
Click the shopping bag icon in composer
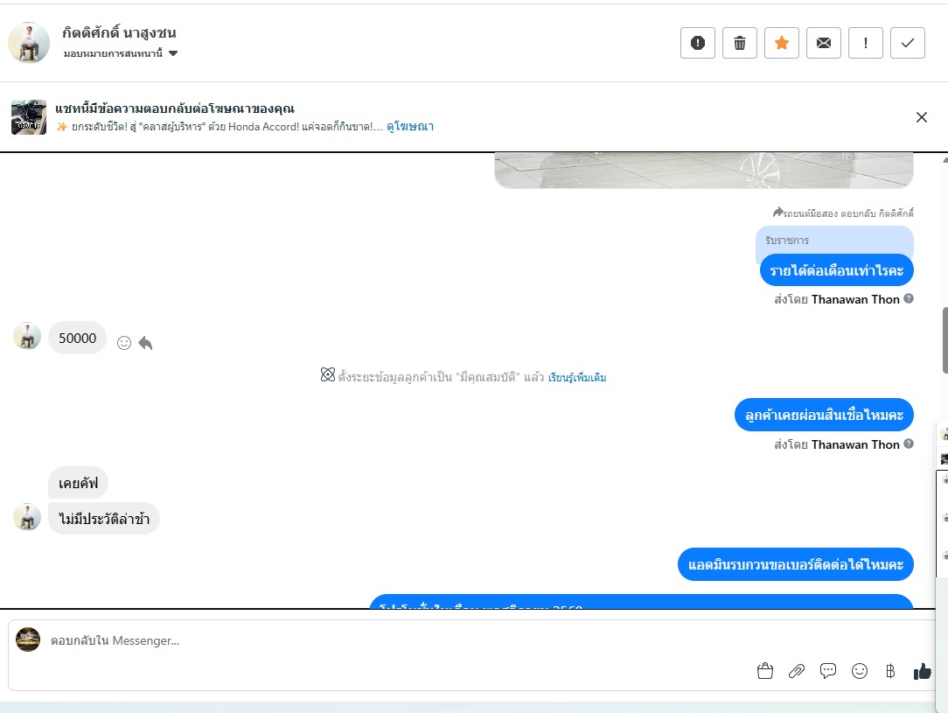click(765, 671)
